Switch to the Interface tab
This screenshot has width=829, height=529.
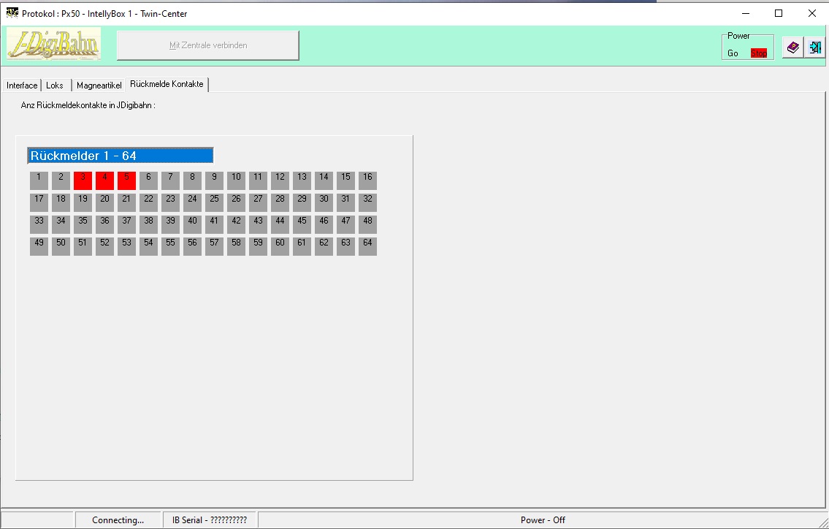coord(22,85)
